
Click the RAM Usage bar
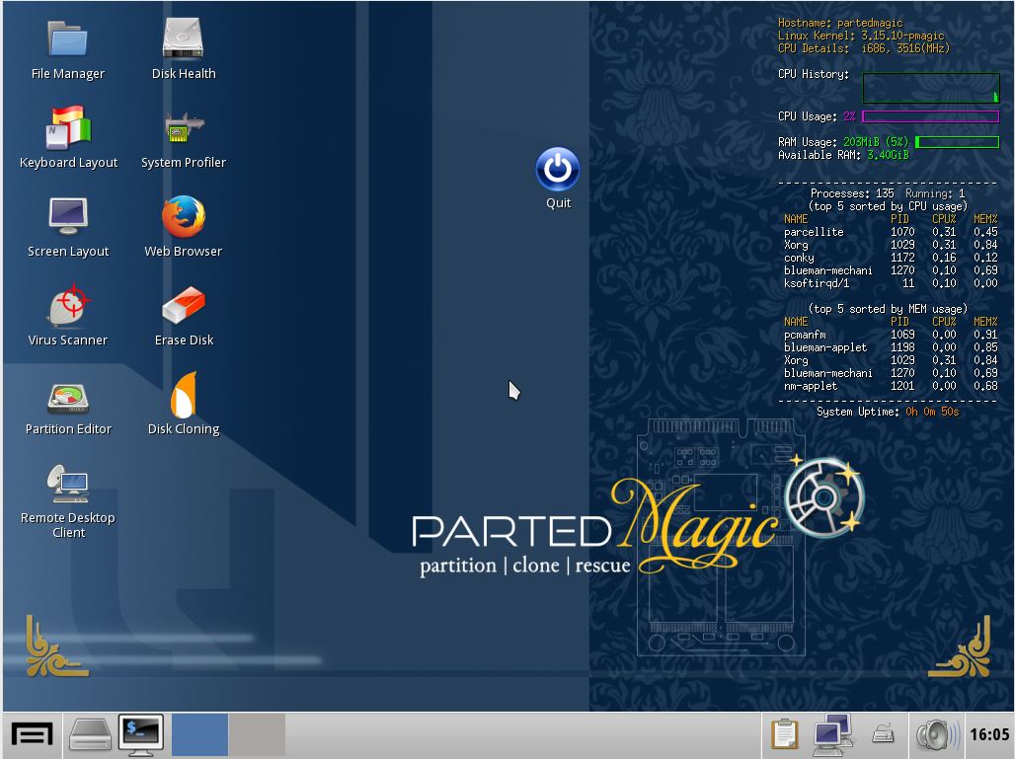point(958,142)
